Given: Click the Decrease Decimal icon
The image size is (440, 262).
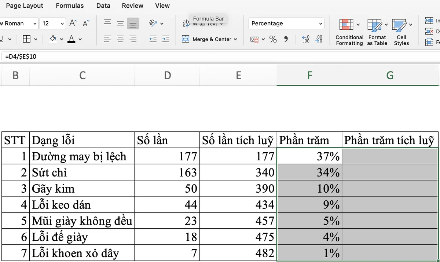Looking at the screenshot, I should pos(319,39).
